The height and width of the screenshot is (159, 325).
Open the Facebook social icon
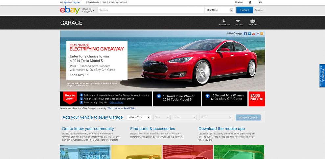[245, 33]
